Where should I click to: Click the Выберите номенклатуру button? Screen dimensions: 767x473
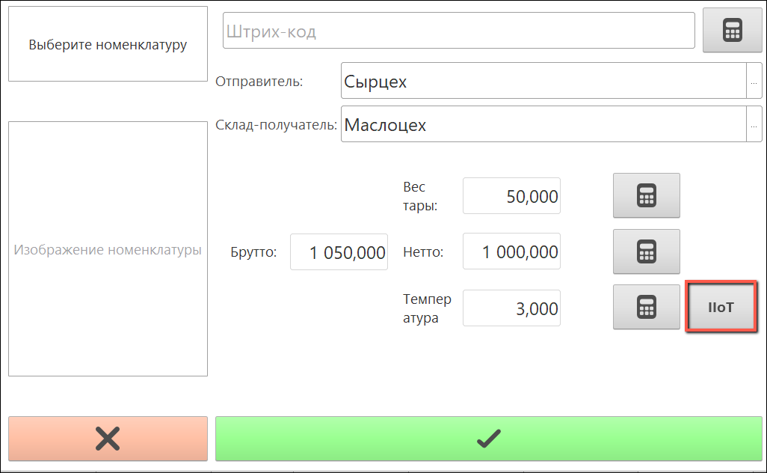108,44
